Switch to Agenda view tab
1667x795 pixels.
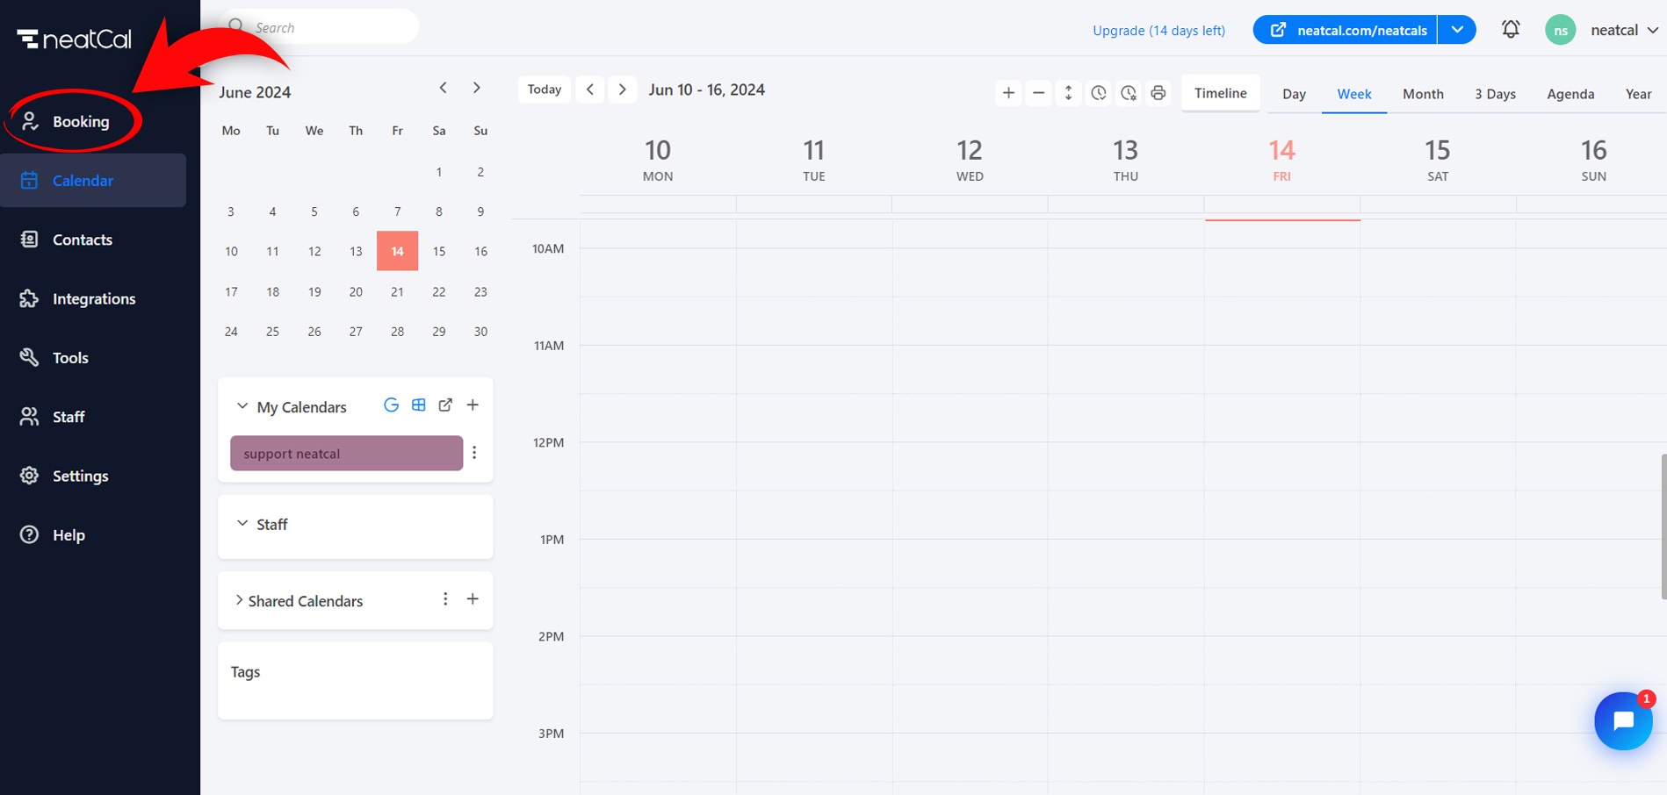[x=1570, y=94]
